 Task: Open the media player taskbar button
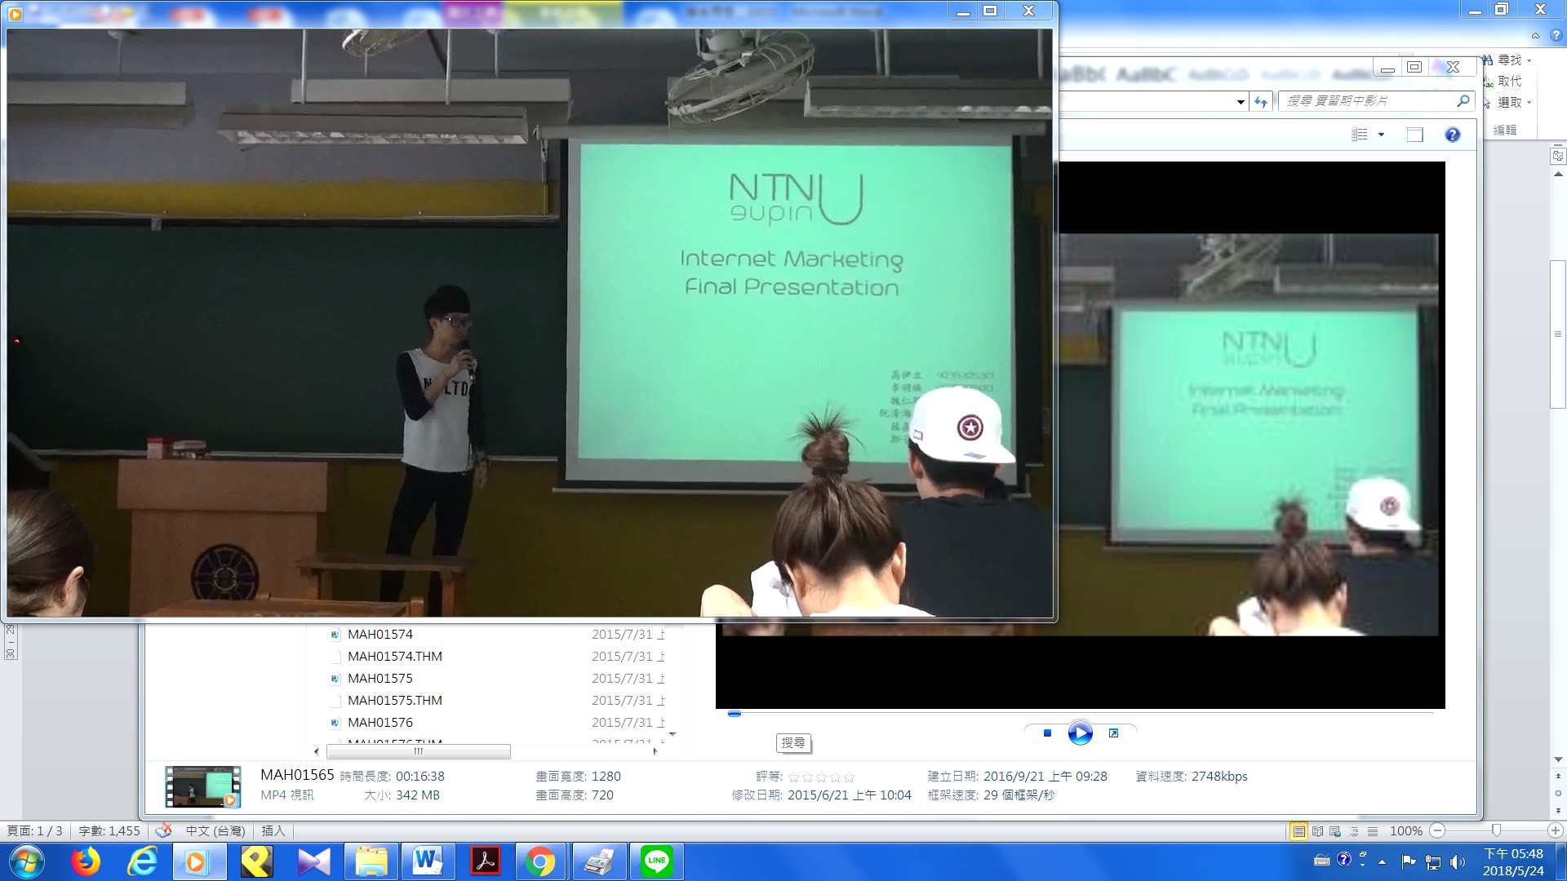tap(199, 861)
